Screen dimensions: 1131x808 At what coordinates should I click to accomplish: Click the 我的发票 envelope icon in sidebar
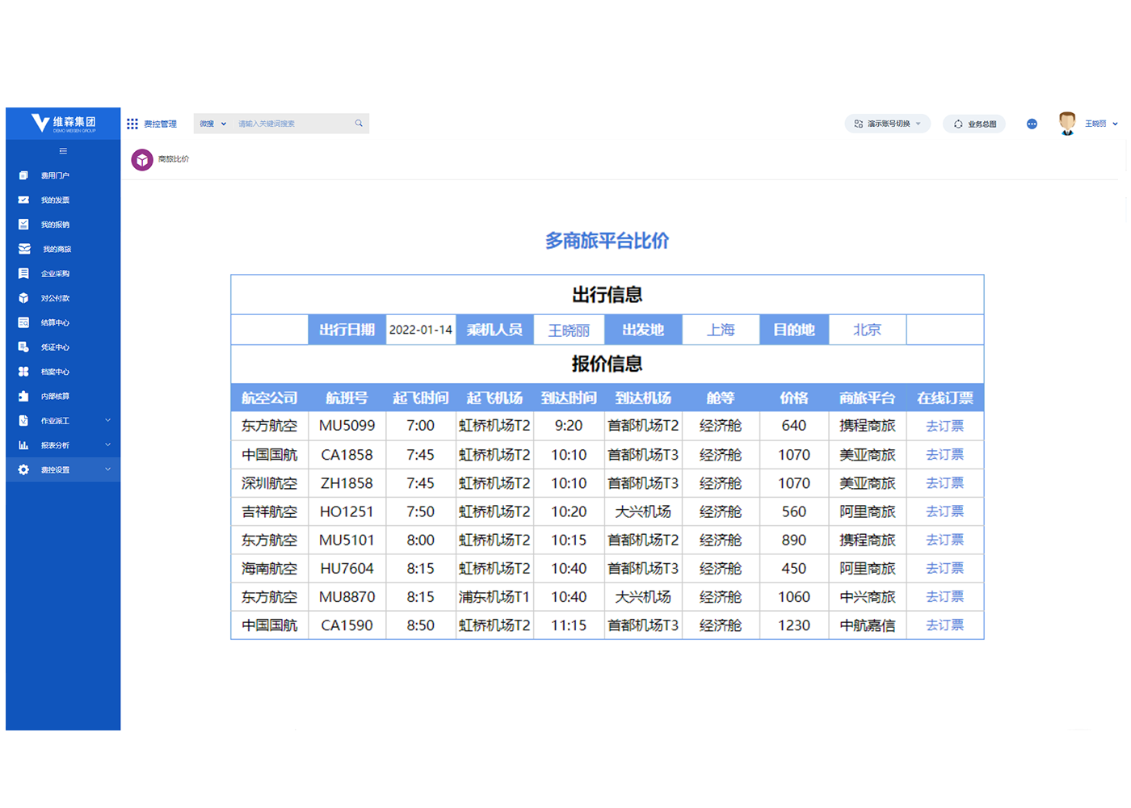23,200
